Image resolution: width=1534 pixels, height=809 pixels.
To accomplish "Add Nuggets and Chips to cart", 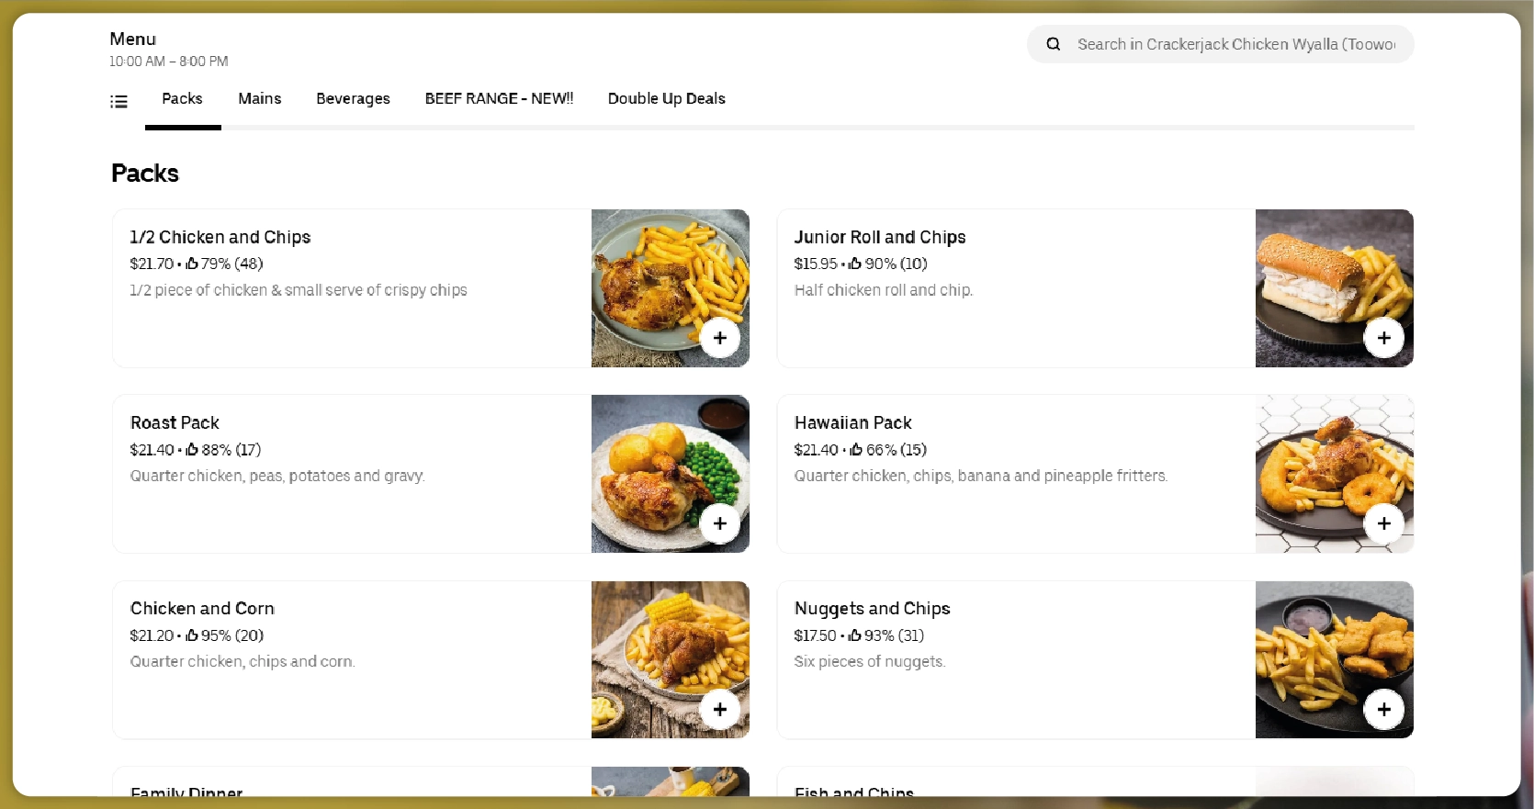I will (1384, 710).
